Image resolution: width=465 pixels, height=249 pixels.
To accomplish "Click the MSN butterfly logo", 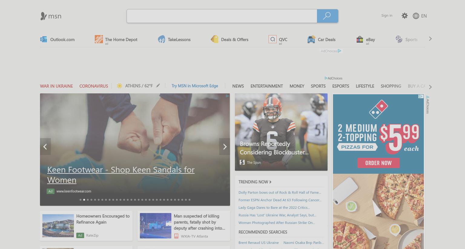I will [x=44, y=16].
